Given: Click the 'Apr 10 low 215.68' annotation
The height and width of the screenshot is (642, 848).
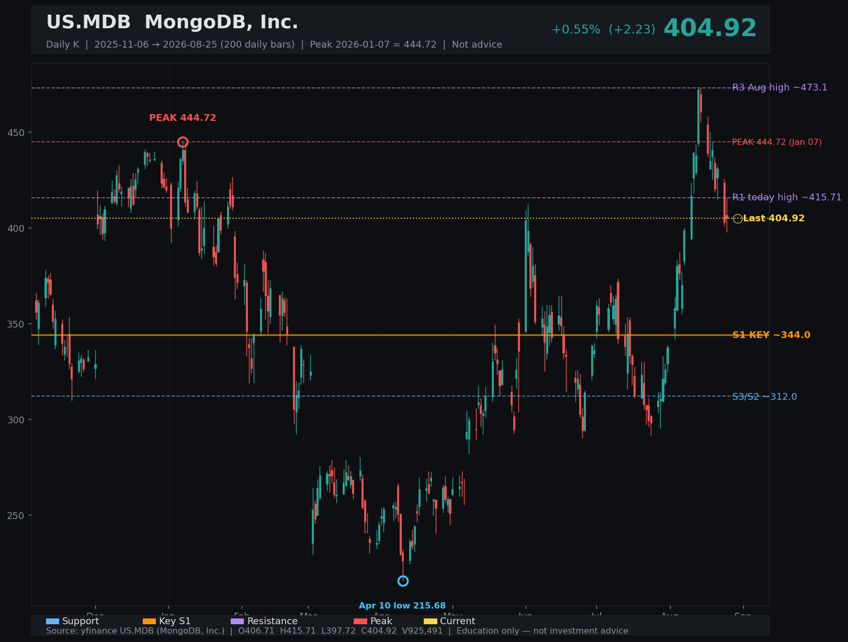Looking at the screenshot, I should (402, 606).
